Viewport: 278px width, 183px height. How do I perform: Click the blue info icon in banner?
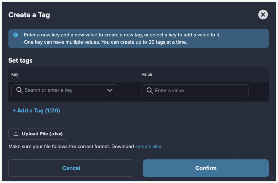coord(16,35)
